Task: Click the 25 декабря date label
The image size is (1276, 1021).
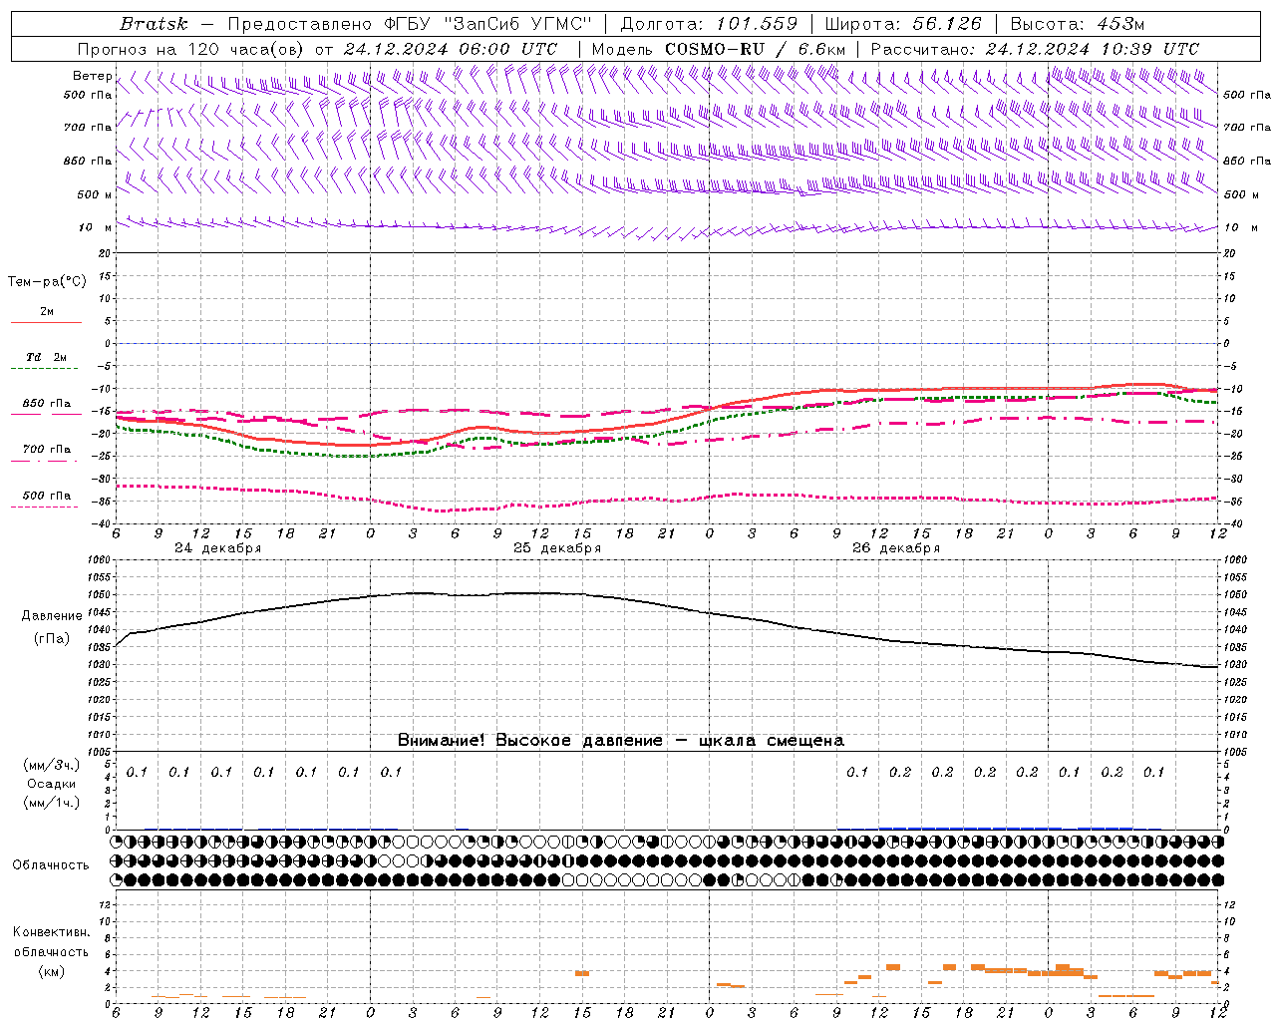Action: 557,548
